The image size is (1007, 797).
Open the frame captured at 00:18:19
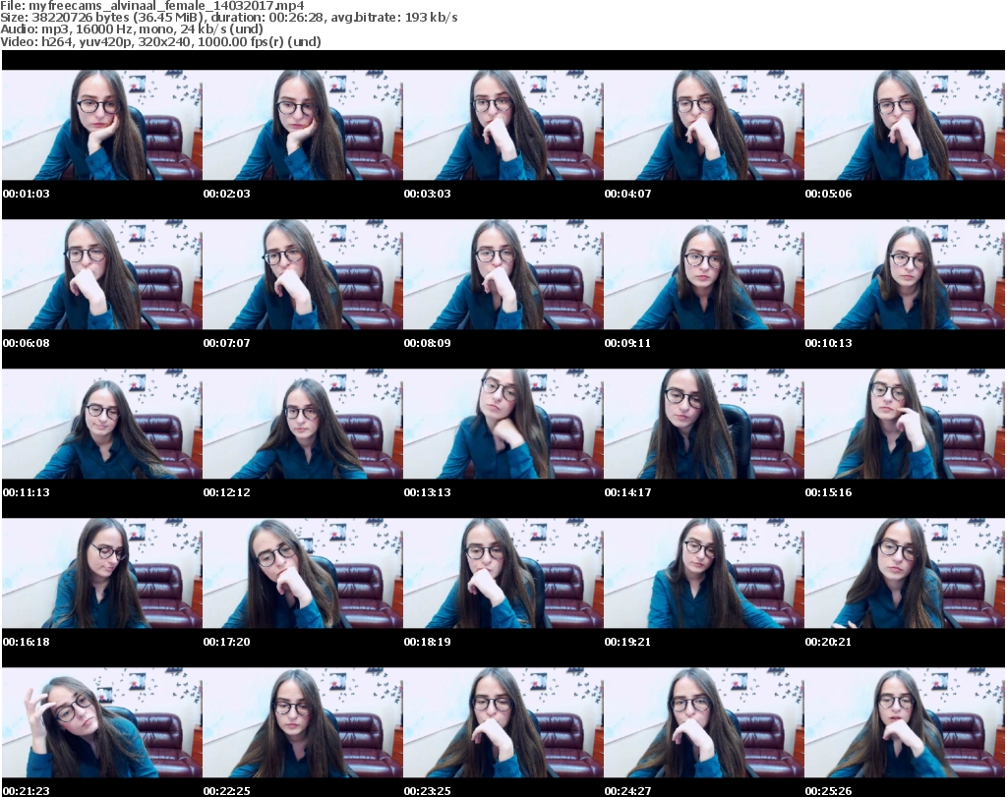(503, 573)
